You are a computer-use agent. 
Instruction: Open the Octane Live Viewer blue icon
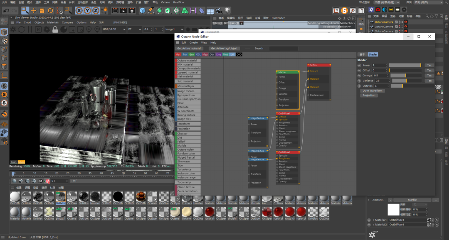(371, 10)
